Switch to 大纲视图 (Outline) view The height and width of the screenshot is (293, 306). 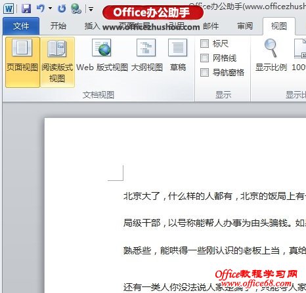coord(147,56)
